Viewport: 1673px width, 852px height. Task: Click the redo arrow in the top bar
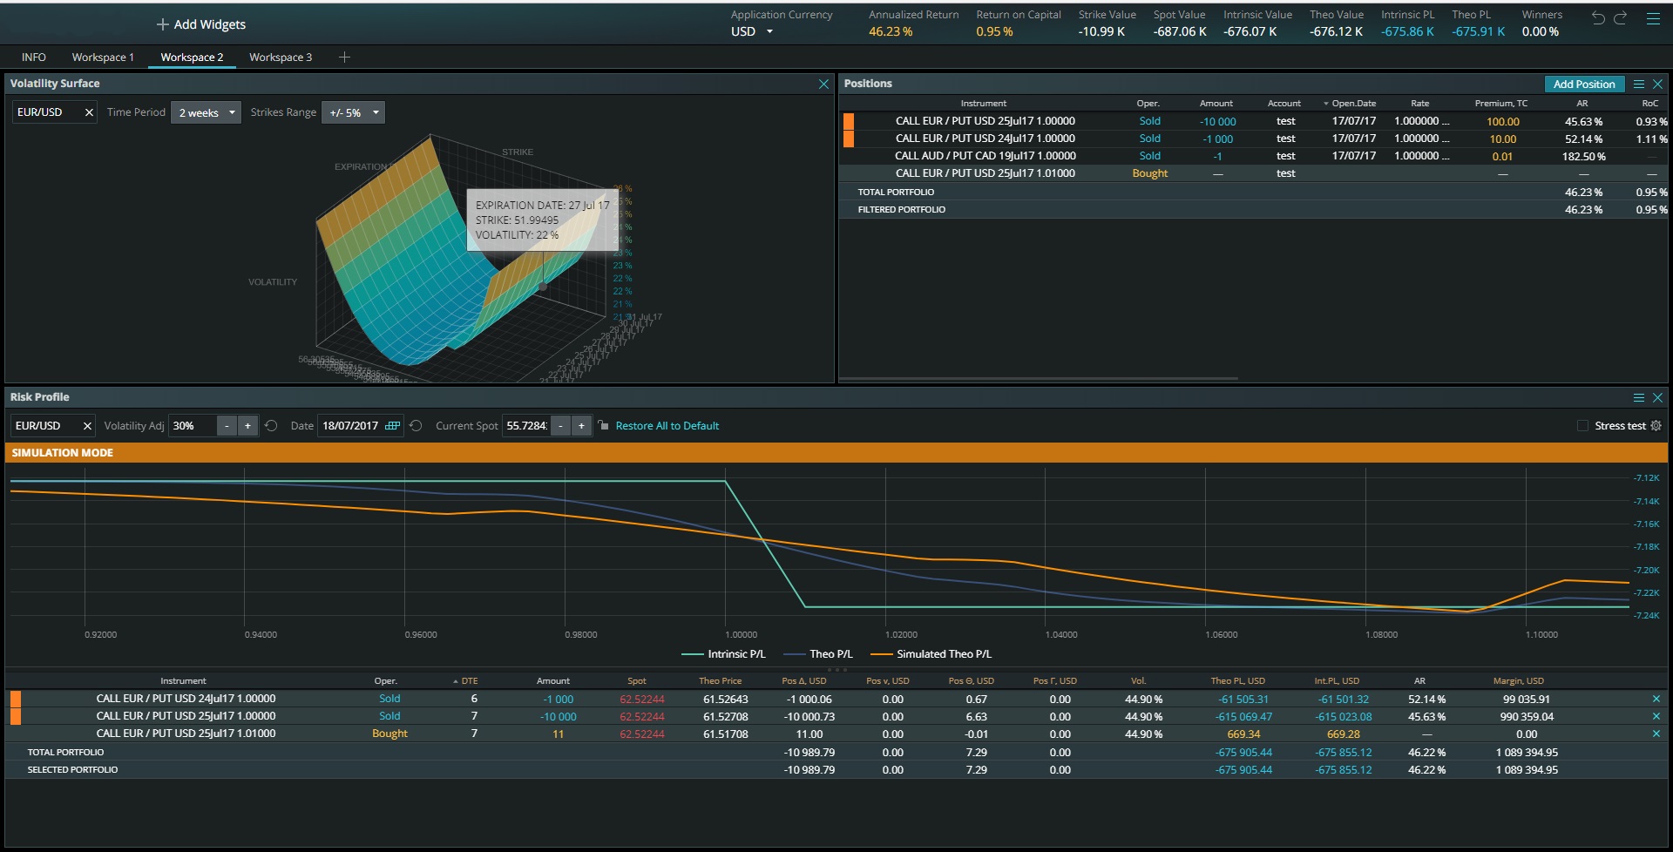coord(1621,17)
